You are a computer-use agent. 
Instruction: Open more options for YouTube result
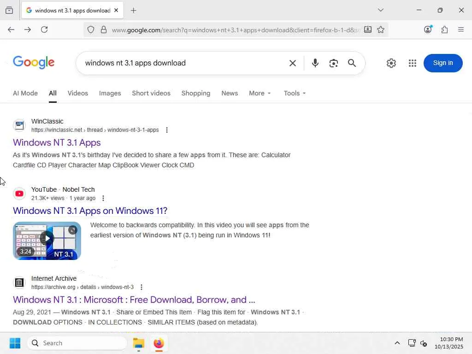[103, 198]
